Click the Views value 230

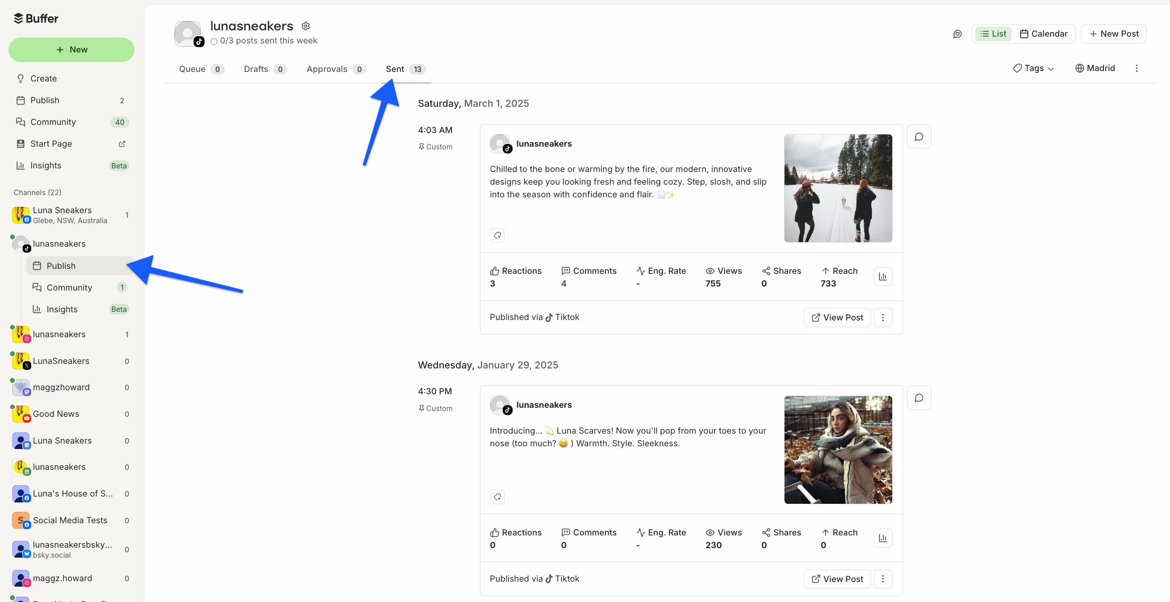point(713,545)
